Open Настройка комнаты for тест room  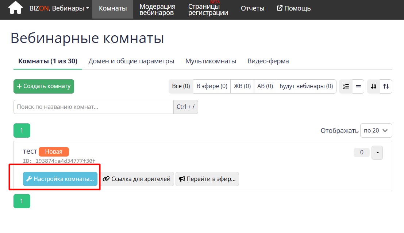60,179
